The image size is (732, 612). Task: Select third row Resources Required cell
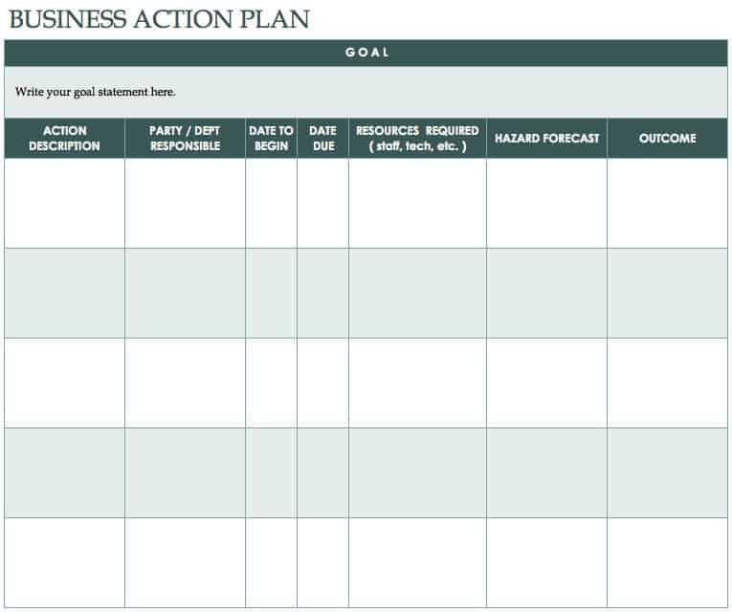coord(417,382)
